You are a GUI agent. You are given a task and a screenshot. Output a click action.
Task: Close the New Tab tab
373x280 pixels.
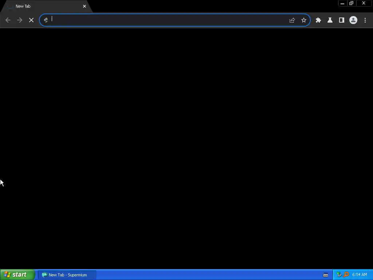pos(85,7)
